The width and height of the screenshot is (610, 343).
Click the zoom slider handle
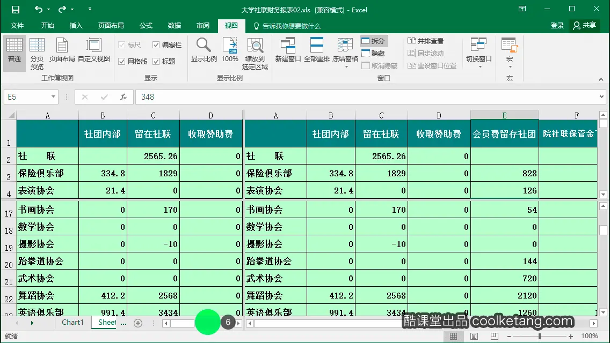click(x=540, y=337)
